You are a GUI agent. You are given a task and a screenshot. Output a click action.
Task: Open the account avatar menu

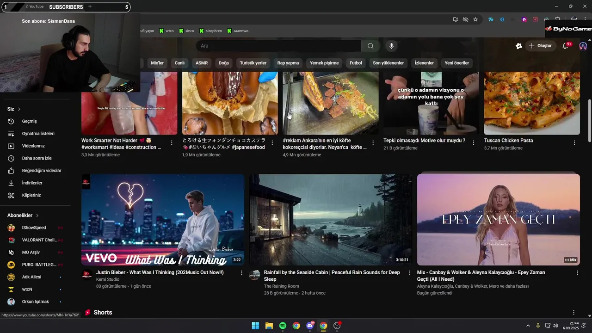583,46
